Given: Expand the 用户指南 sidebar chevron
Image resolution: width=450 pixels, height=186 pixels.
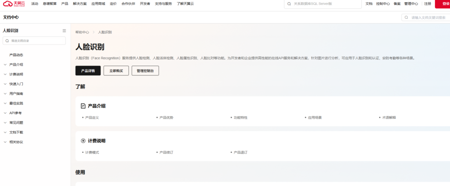Looking at the screenshot, I should pyautogui.click(x=5, y=94).
